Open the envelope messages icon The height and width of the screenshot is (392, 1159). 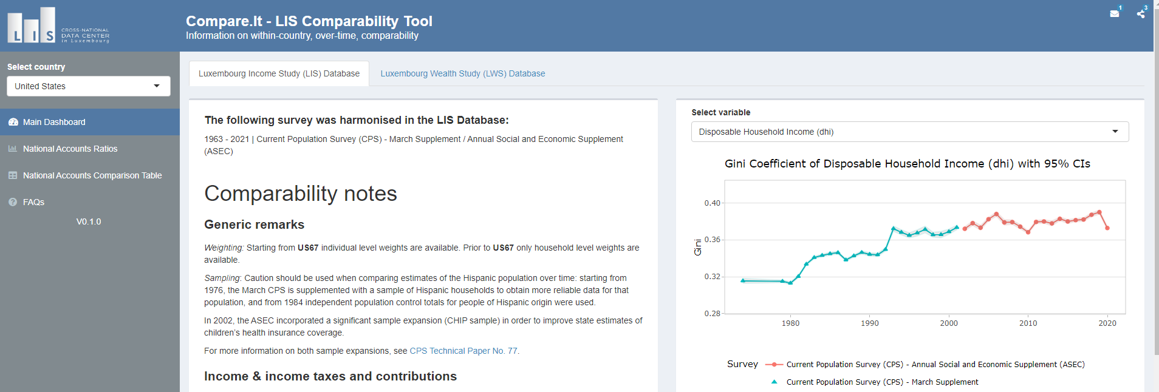1115,13
